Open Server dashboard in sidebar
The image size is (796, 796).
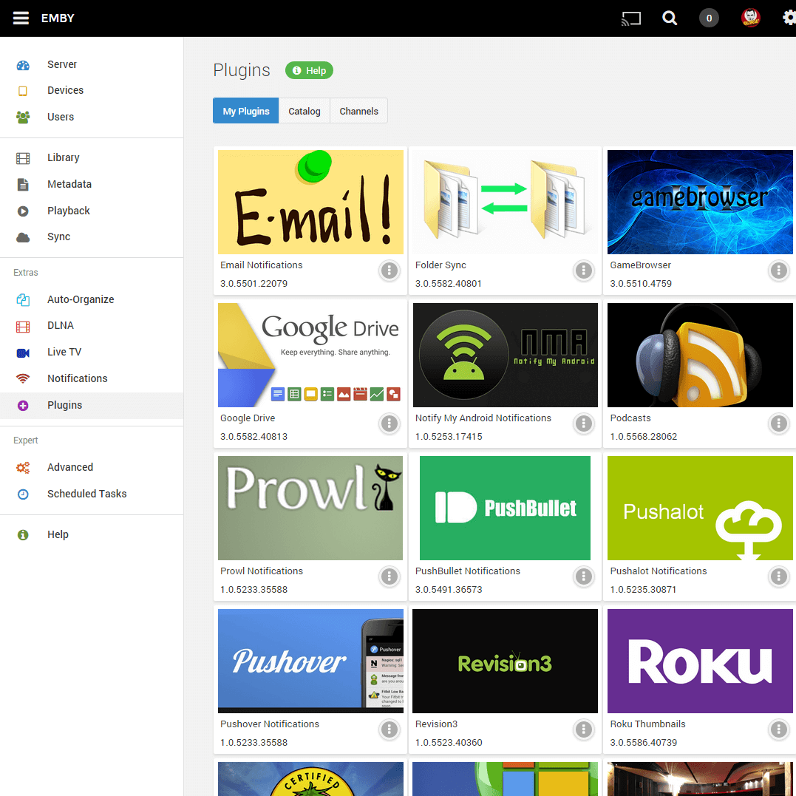(x=61, y=64)
